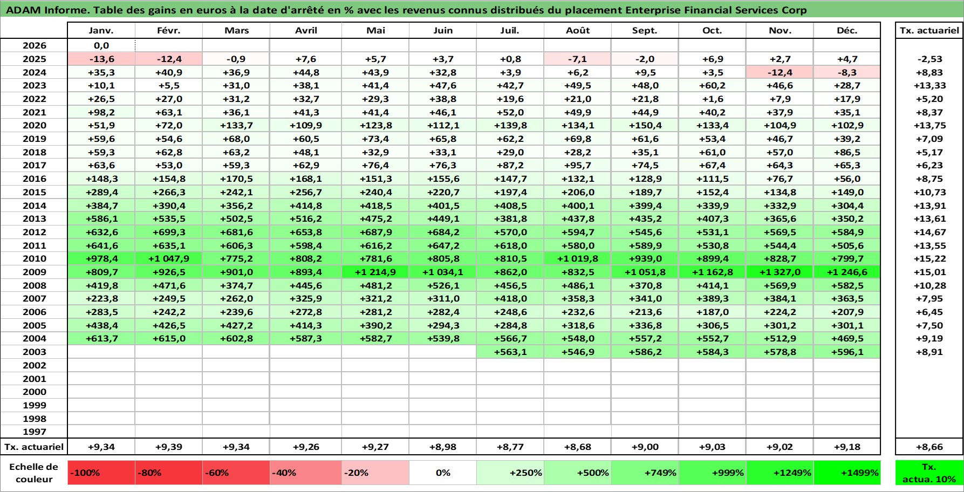Click the '+563,1' cell for Juil. 2003
This screenshot has height=492, width=964.
point(510,352)
